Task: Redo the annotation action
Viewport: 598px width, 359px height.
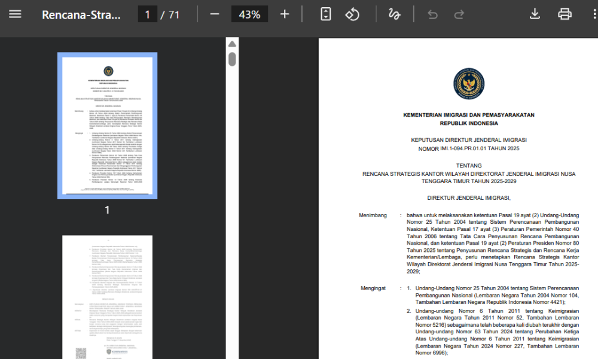Action: point(459,14)
